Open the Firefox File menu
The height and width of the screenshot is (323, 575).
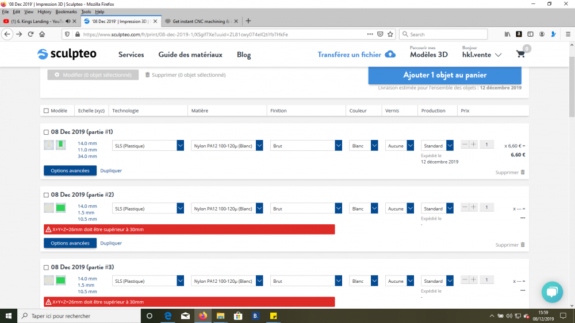click(6, 11)
